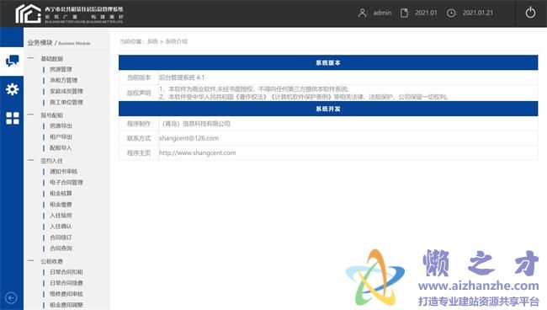Click the 系统 breadcrumb link
The width and height of the screenshot is (547, 310).
pos(152,41)
